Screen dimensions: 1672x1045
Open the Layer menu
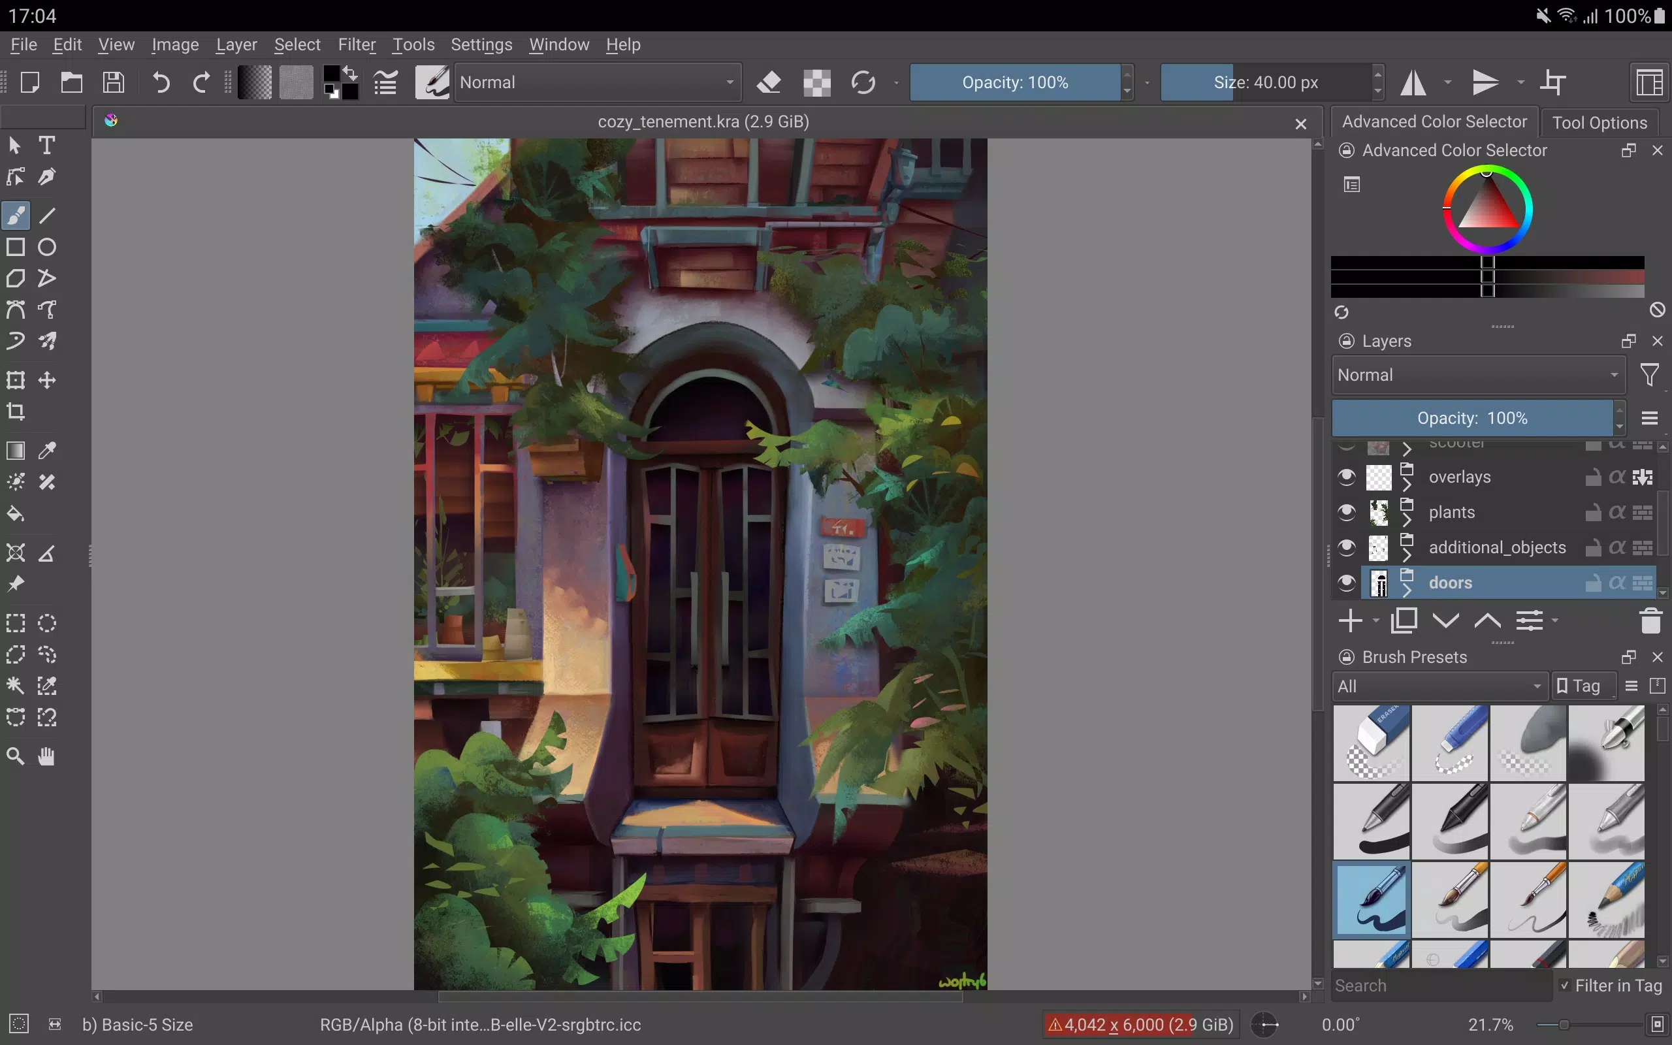point(237,44)
